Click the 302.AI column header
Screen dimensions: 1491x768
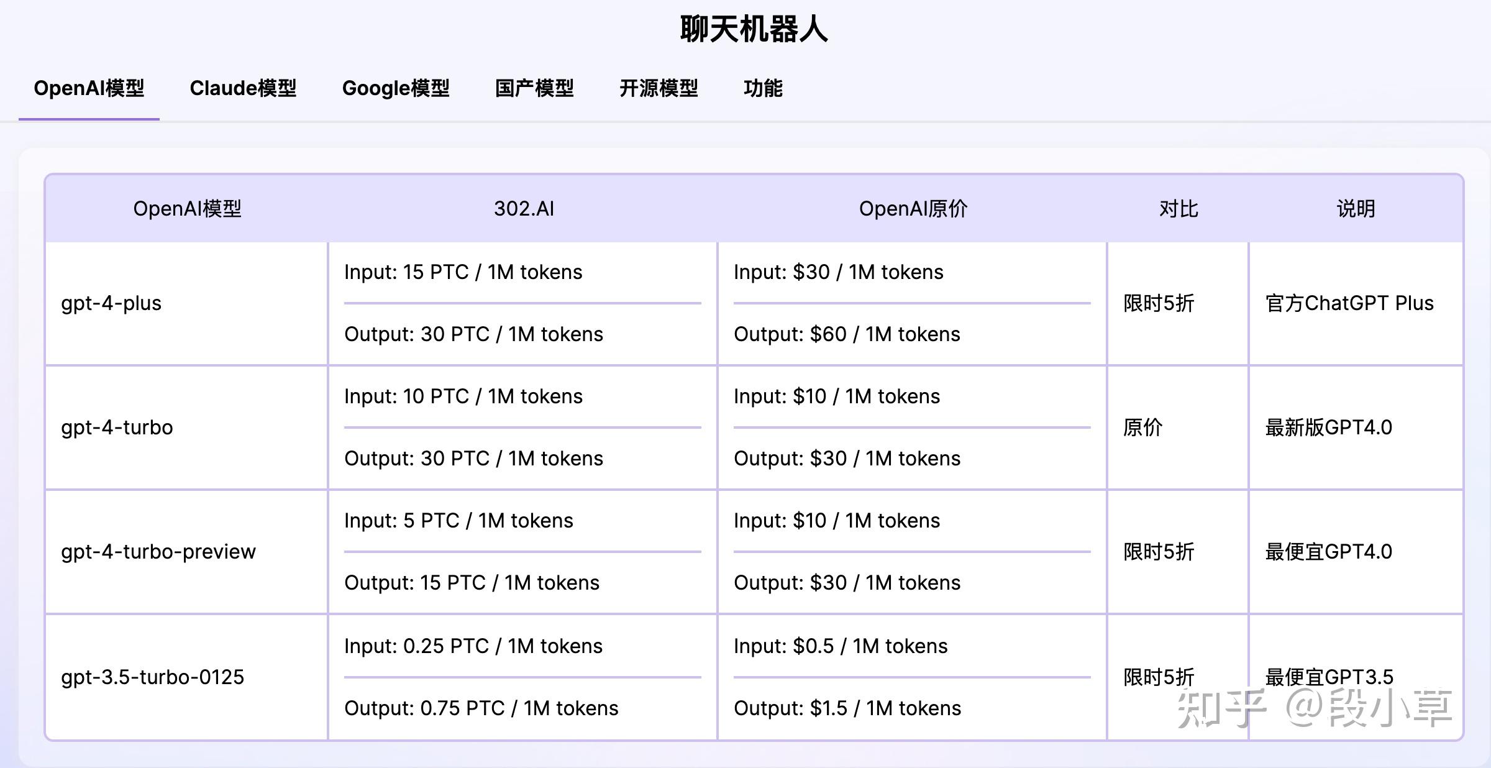click(x=522, y=209)
